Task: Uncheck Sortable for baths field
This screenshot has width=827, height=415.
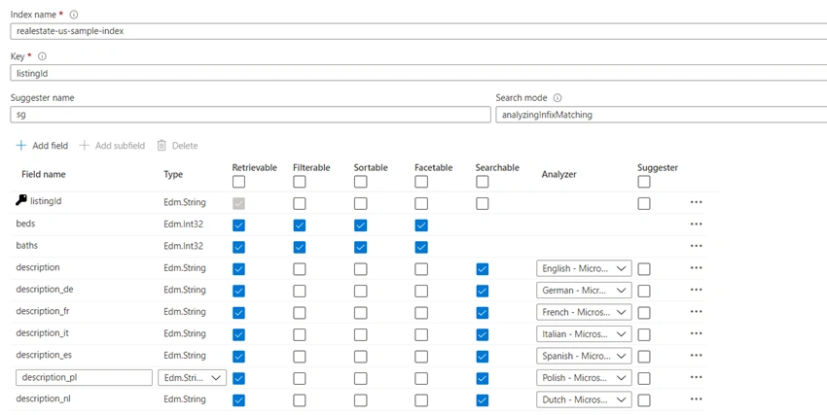Action: point(360,247)
